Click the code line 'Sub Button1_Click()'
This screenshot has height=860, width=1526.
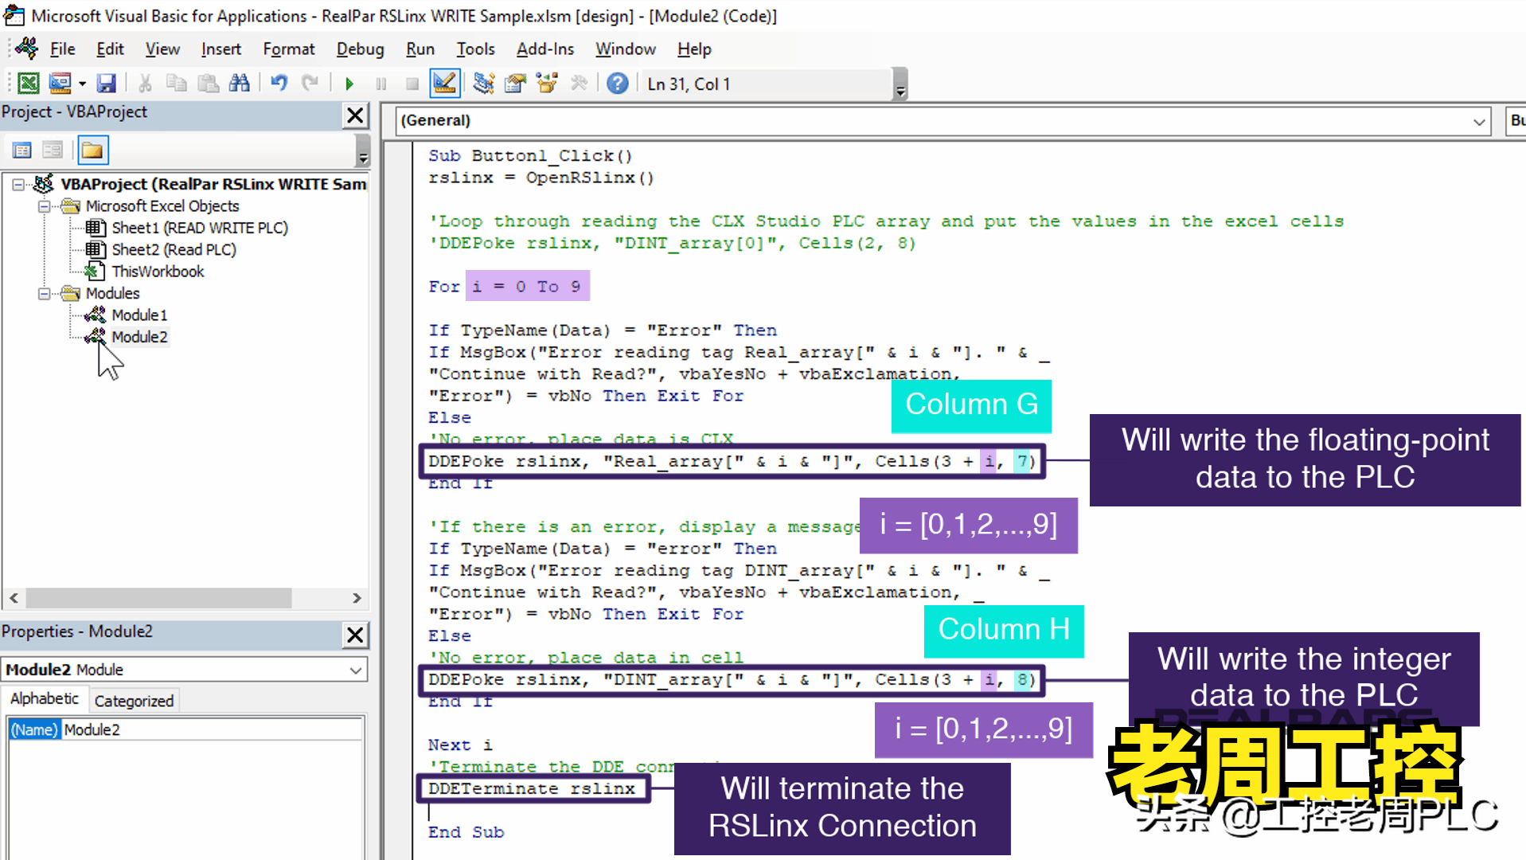(x=530, y=156)
